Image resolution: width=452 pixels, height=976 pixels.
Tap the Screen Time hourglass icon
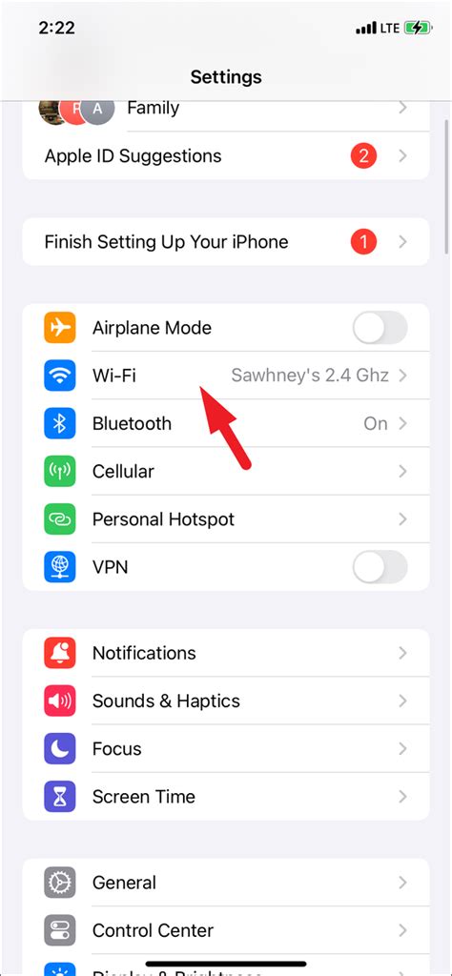click(x=60, y=797)
